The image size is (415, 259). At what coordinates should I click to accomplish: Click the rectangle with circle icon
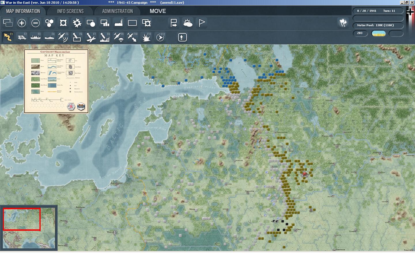(91, 23)
